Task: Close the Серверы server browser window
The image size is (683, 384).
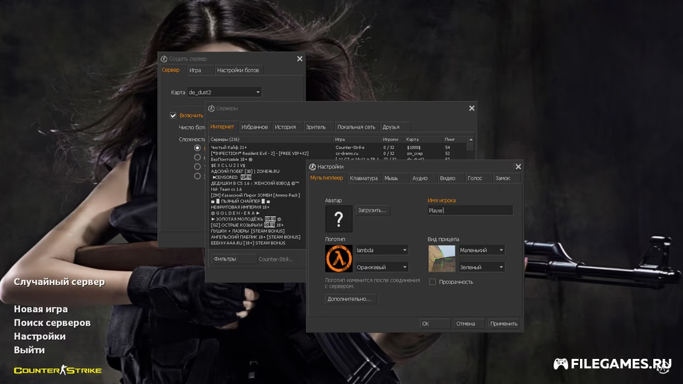Action: [472, 108]
